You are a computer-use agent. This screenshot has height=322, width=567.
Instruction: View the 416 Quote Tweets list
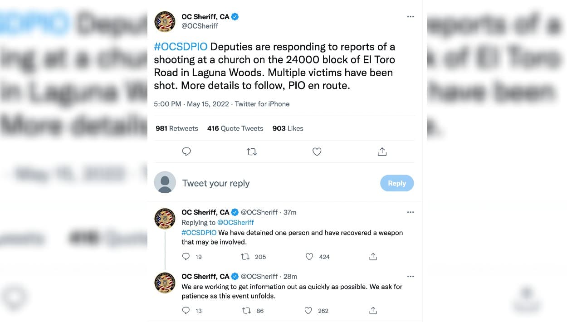click(x=235, y=128)
